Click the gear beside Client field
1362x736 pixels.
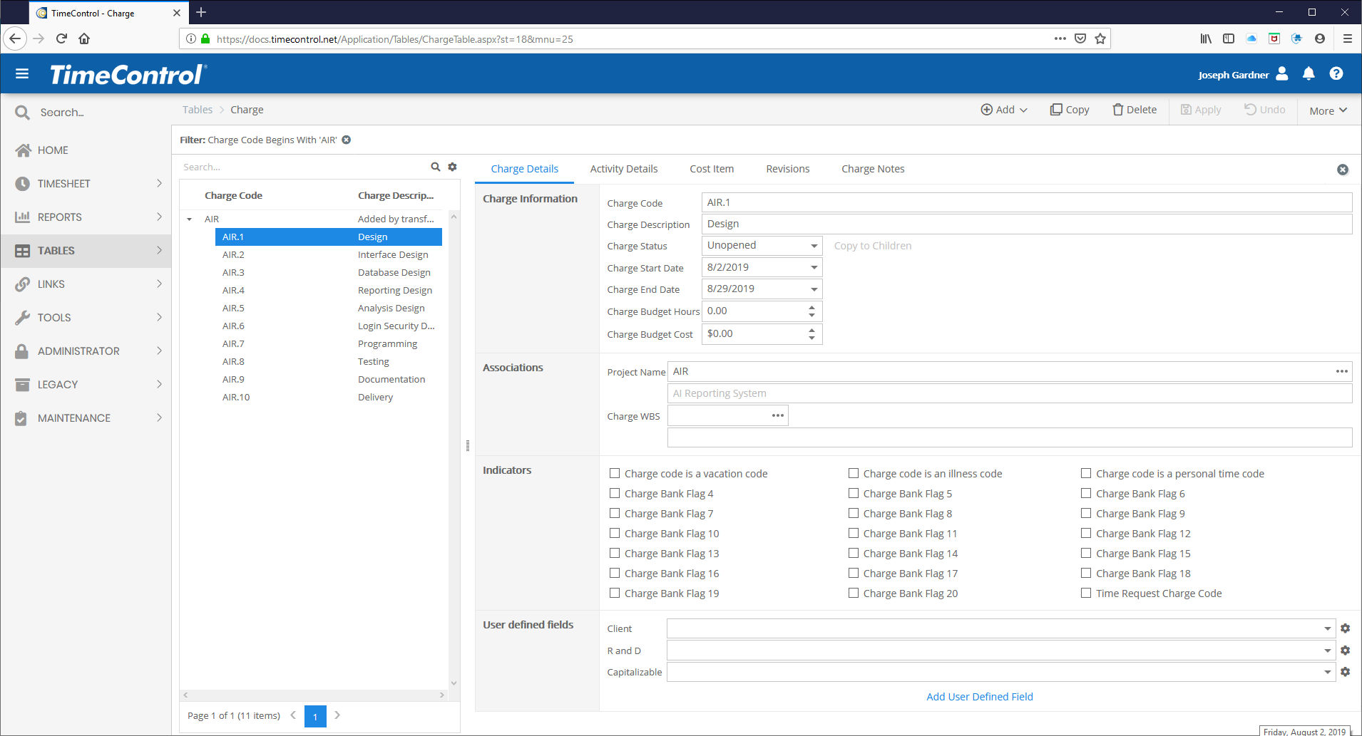[x=1345, y=628]
